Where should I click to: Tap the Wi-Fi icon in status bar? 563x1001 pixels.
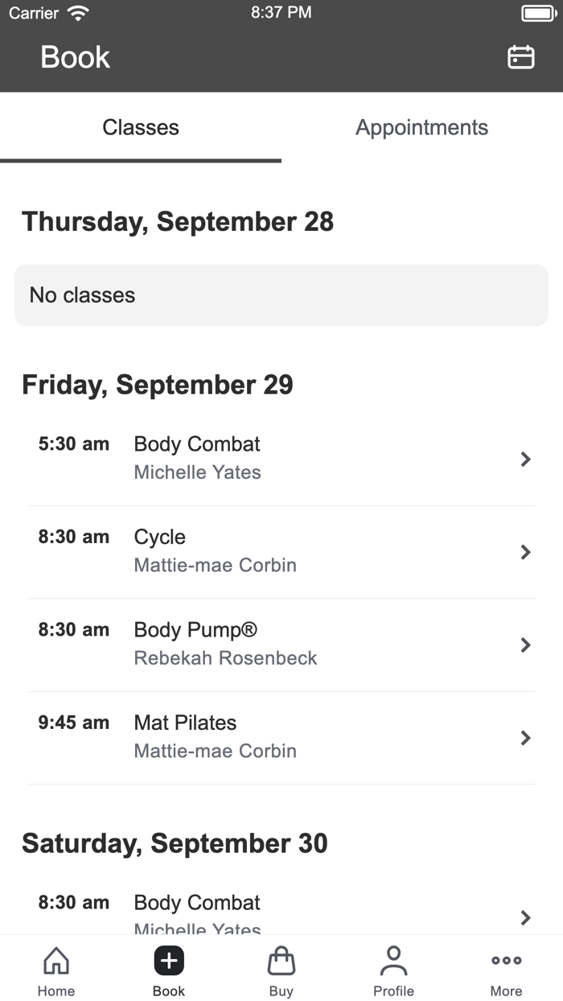pos(77,12)
